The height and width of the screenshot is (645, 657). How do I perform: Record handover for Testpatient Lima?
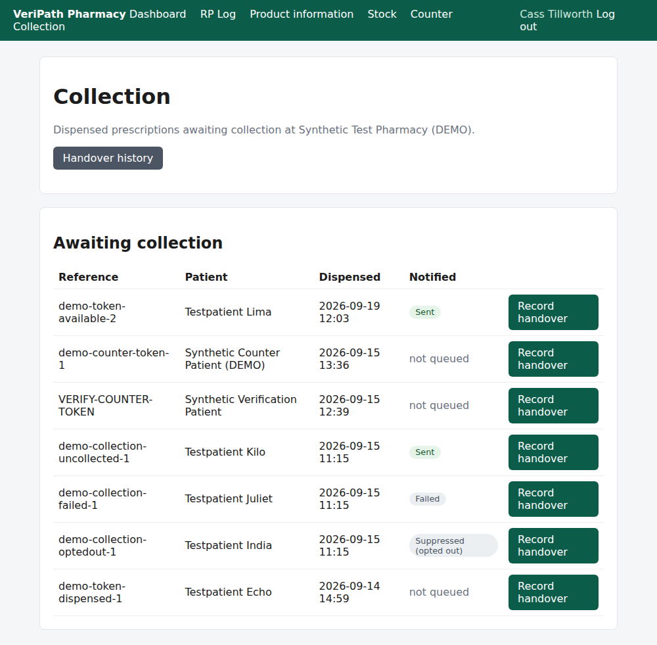(553, 312)
